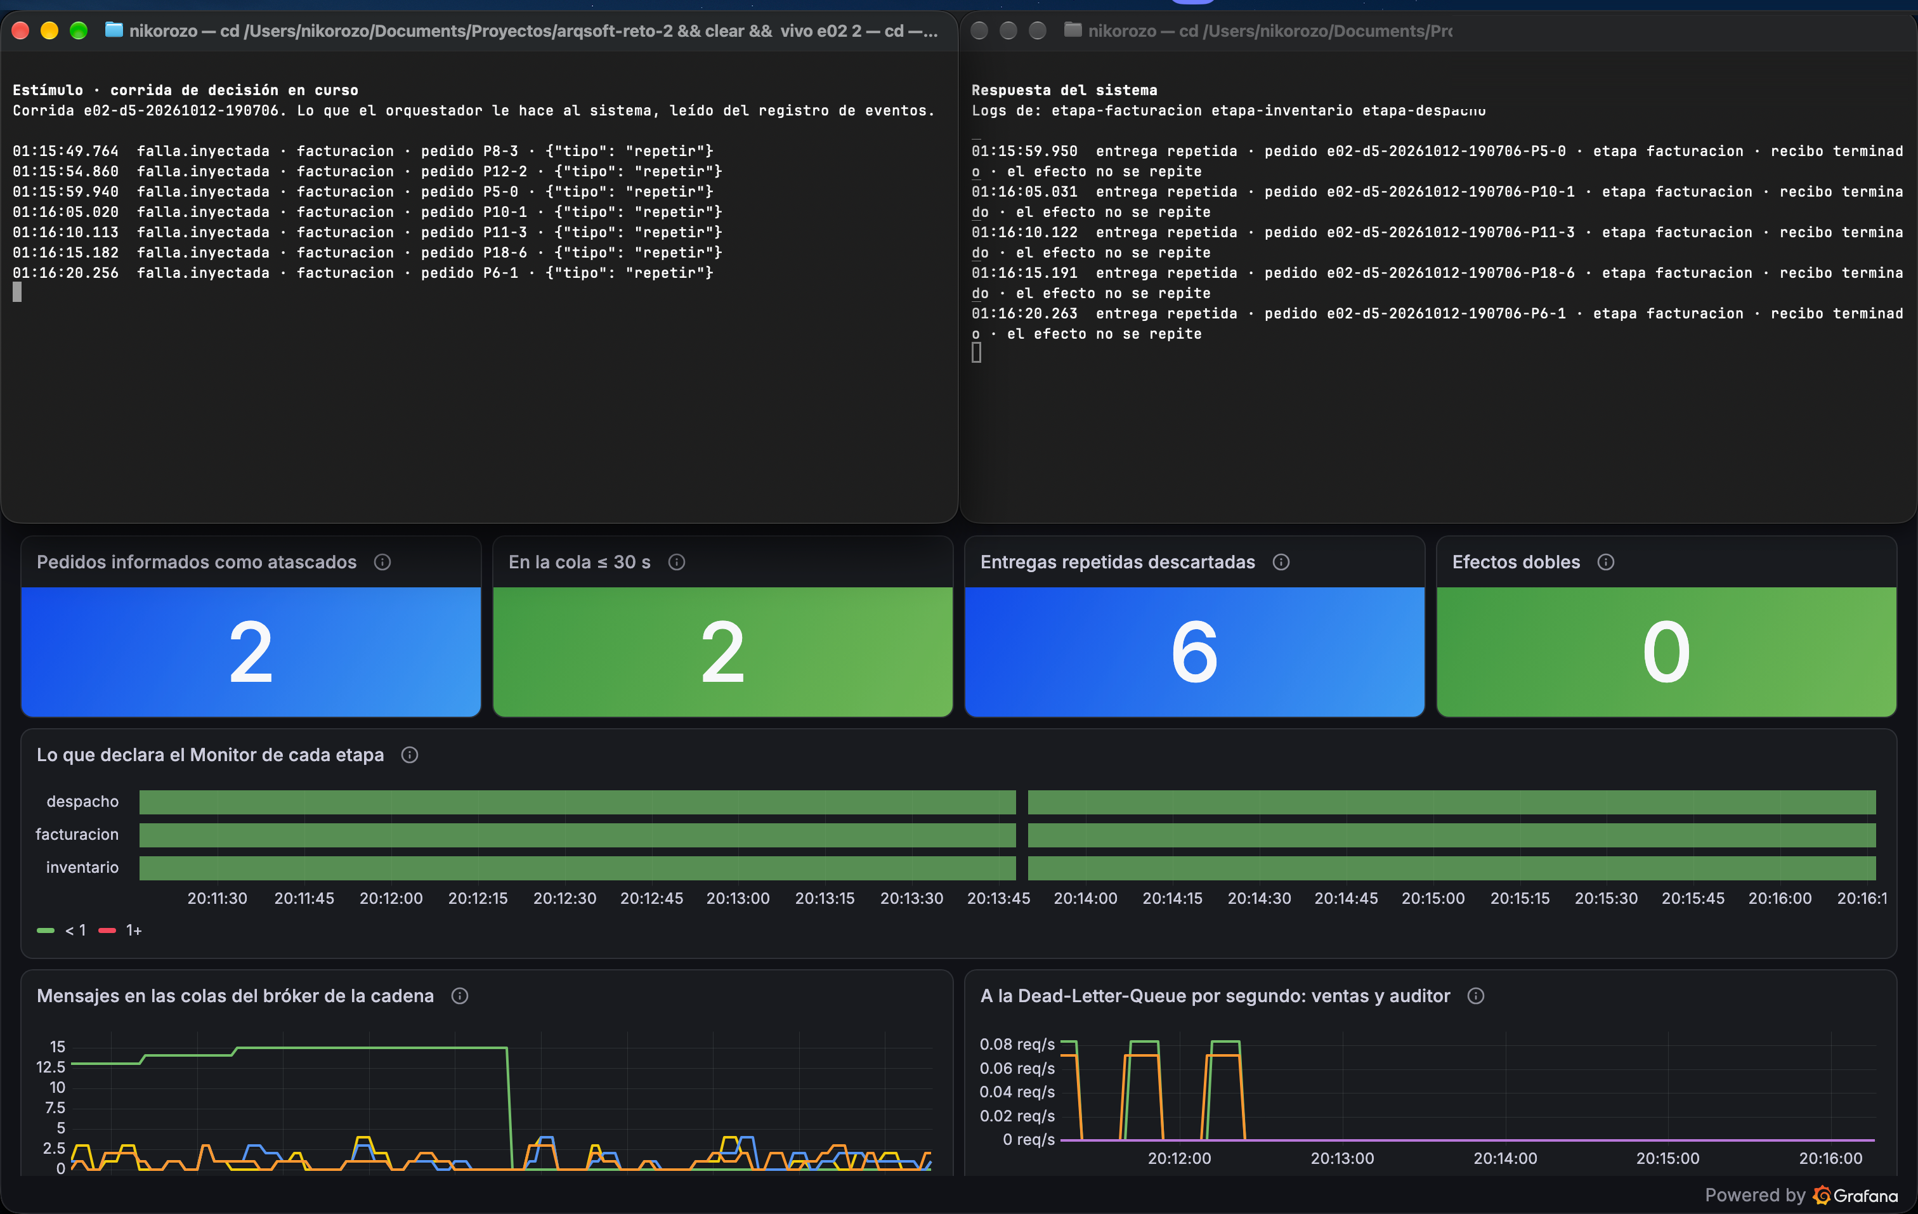Click the 20:14:00 label on Monitor timeline axis

[x=1085, y=899]
